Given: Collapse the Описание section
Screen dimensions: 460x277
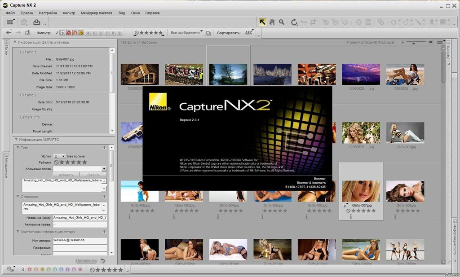Looking at the screenshot, I should (18, 197).
